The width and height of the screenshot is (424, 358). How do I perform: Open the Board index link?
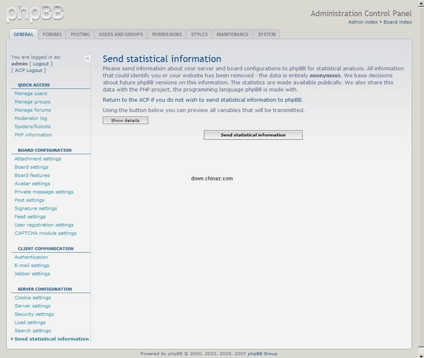397,22
